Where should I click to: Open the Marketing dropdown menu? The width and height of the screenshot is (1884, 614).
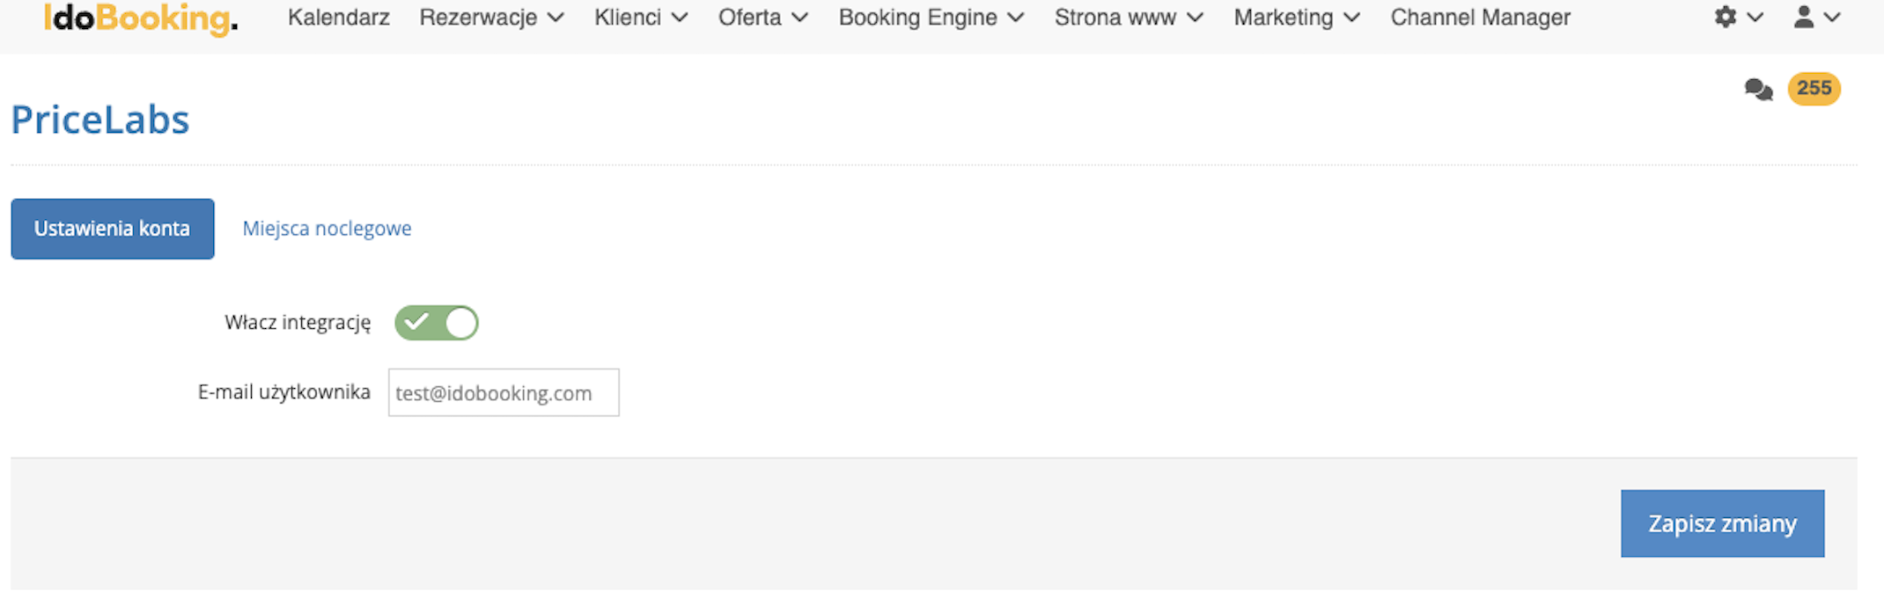(1297, 18)
